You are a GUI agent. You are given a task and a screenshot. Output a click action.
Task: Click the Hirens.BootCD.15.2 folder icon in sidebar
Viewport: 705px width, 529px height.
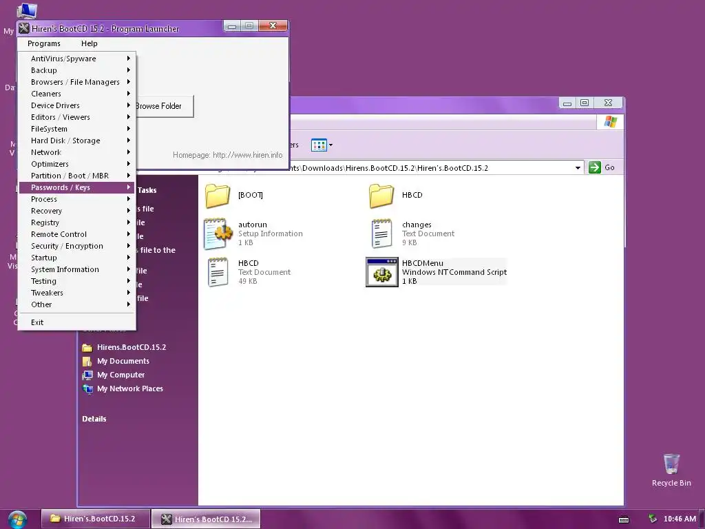[87, 348]
